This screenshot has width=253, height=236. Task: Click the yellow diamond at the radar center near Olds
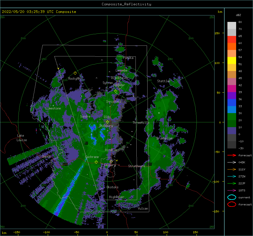pyautogui.click(x=107, y=122)
